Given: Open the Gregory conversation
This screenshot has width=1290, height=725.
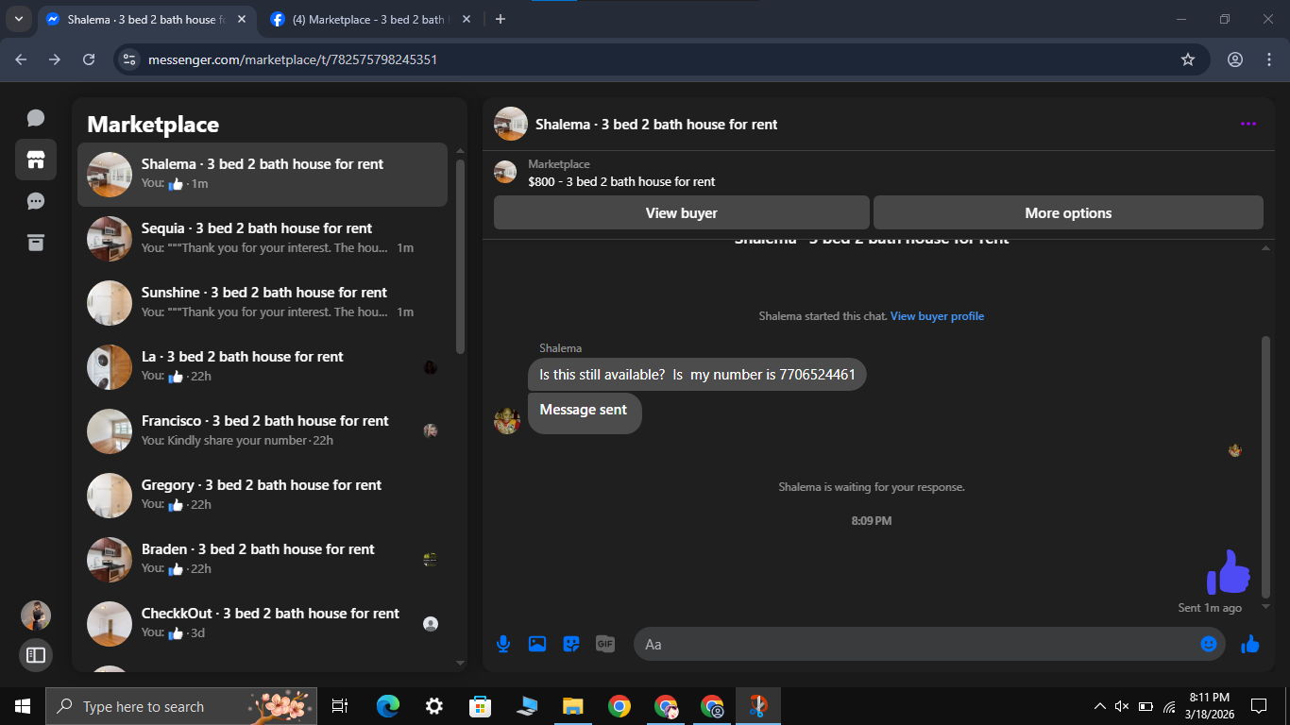Looking at the screenshot, I should (x=263, y=495).
